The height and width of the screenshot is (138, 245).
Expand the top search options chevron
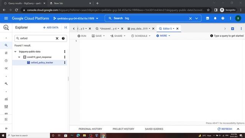196,18
